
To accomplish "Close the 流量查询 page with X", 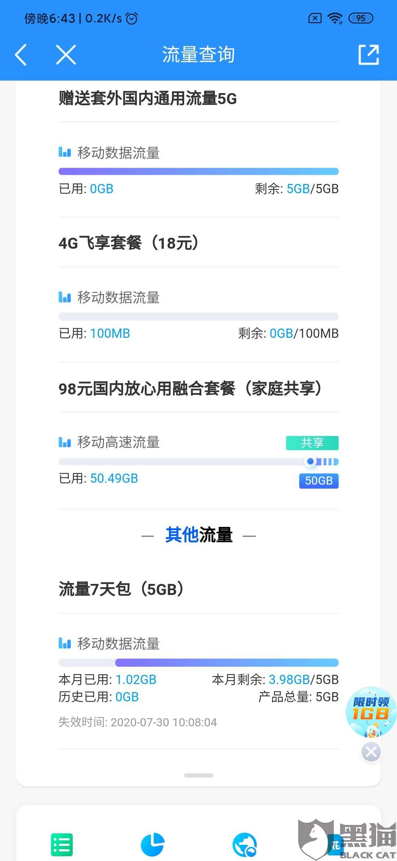I will [66, 55].
